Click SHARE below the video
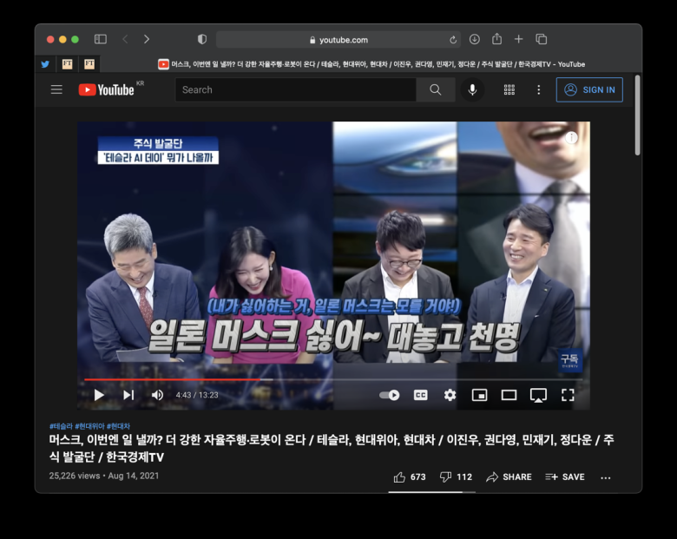 click(509, 477)
